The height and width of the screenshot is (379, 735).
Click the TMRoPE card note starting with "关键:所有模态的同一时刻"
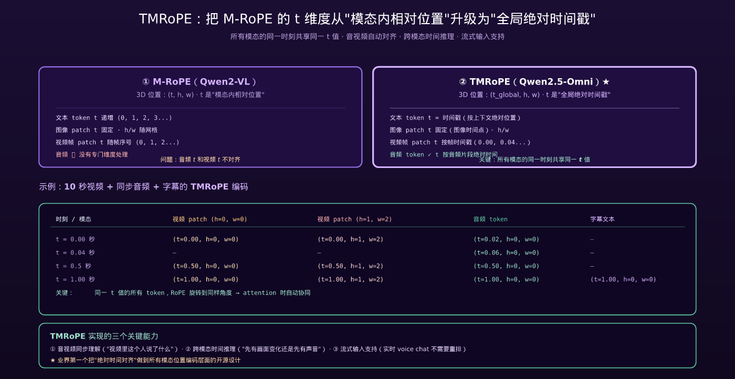point(534,160)
